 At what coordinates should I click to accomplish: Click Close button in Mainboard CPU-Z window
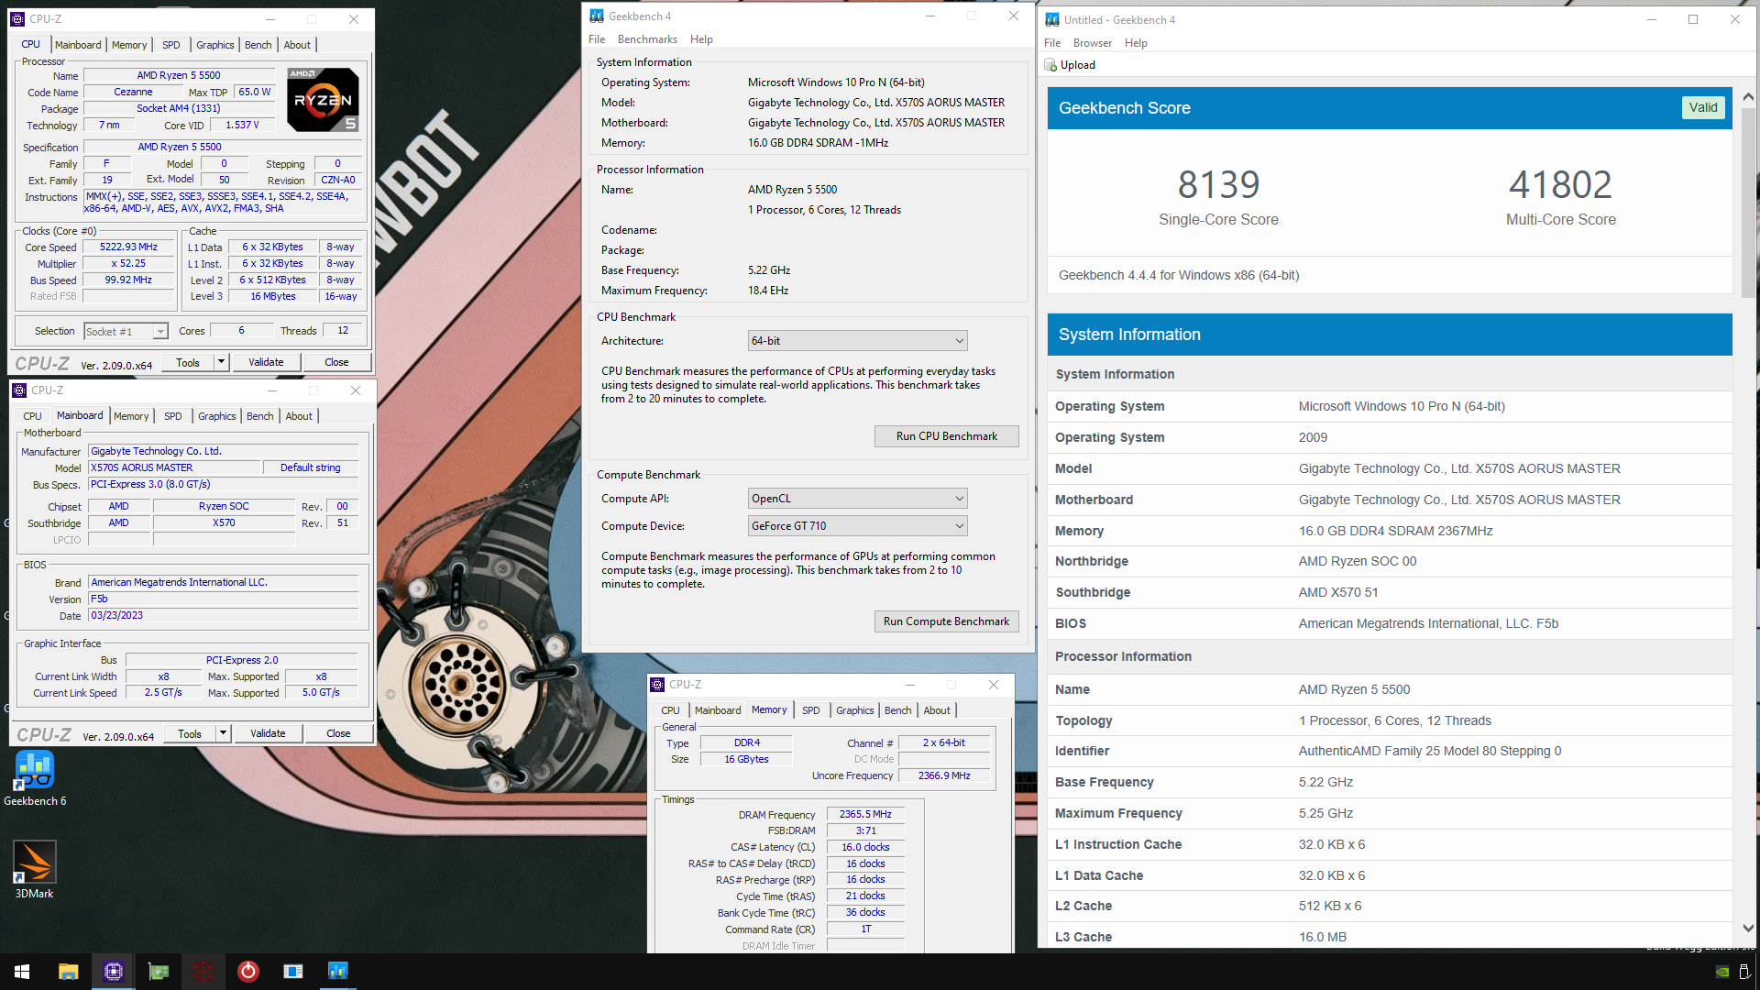(338, 734)
